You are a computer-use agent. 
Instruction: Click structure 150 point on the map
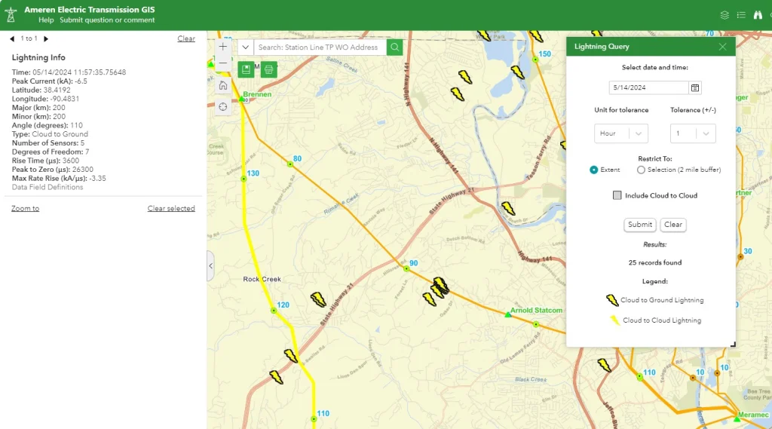pyautogui.click(x=535, y=60)
